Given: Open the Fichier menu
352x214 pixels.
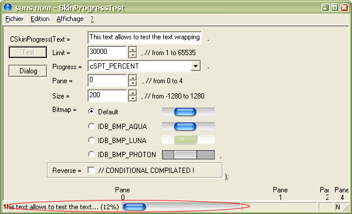Looking at the screenshot, I should (15, 19).
